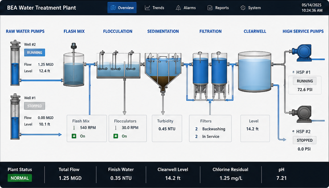
Task: Click the FLASH MIX heading
Action: (74, 31)
